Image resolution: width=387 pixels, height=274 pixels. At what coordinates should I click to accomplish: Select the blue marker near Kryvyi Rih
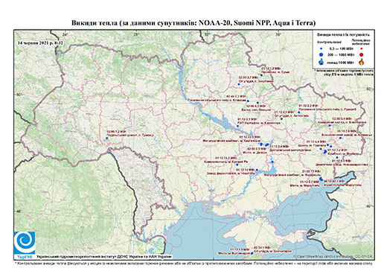[237, 165]
